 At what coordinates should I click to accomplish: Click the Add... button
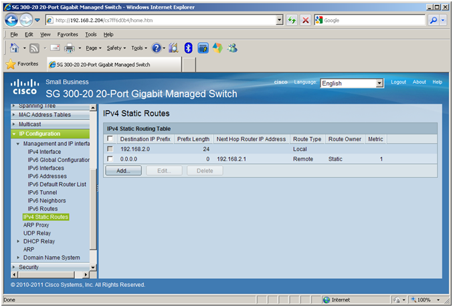[x=123, y=171]
